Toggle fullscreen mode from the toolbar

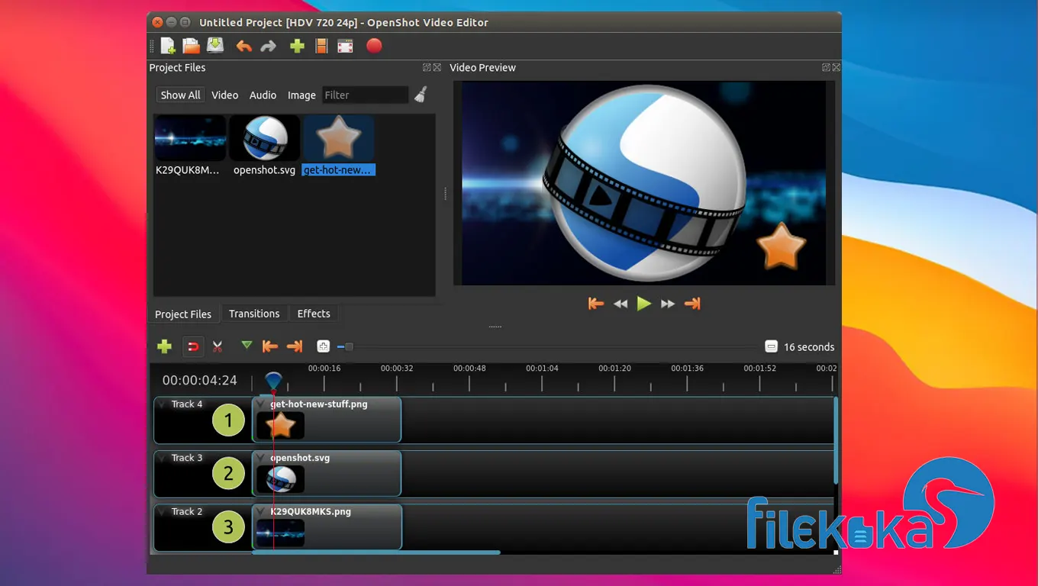pos(346,47)
